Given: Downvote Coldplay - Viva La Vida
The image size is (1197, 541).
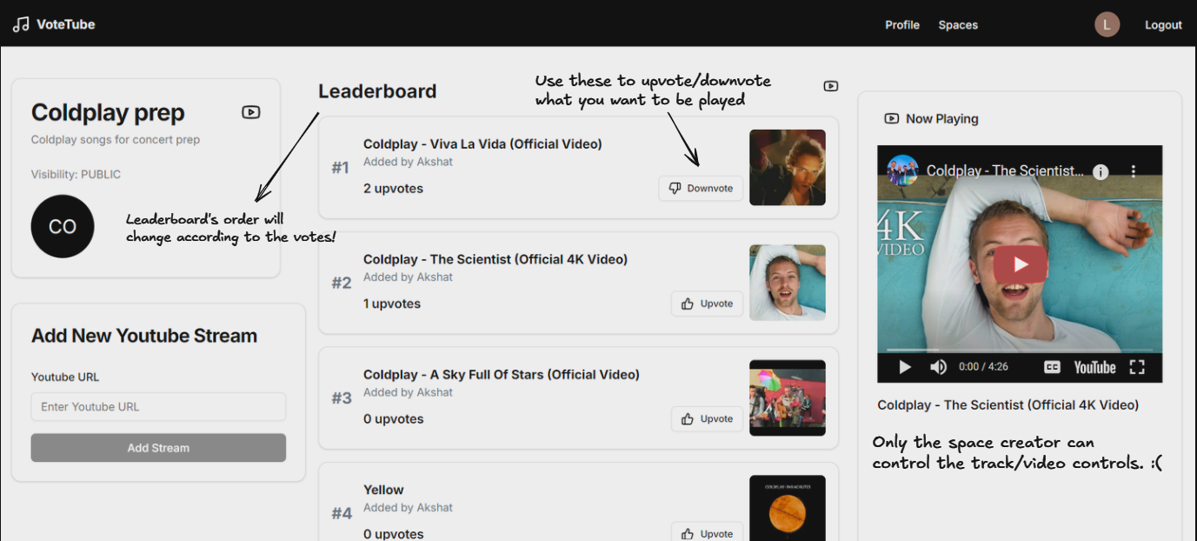Looking at the screenshot, I should click(x=701, y=188).
